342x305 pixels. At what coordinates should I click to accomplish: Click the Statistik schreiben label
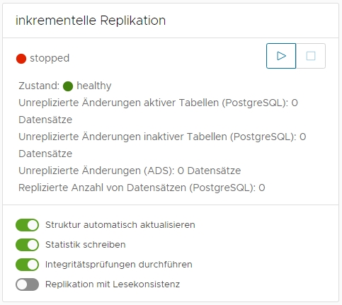(86, 245)
